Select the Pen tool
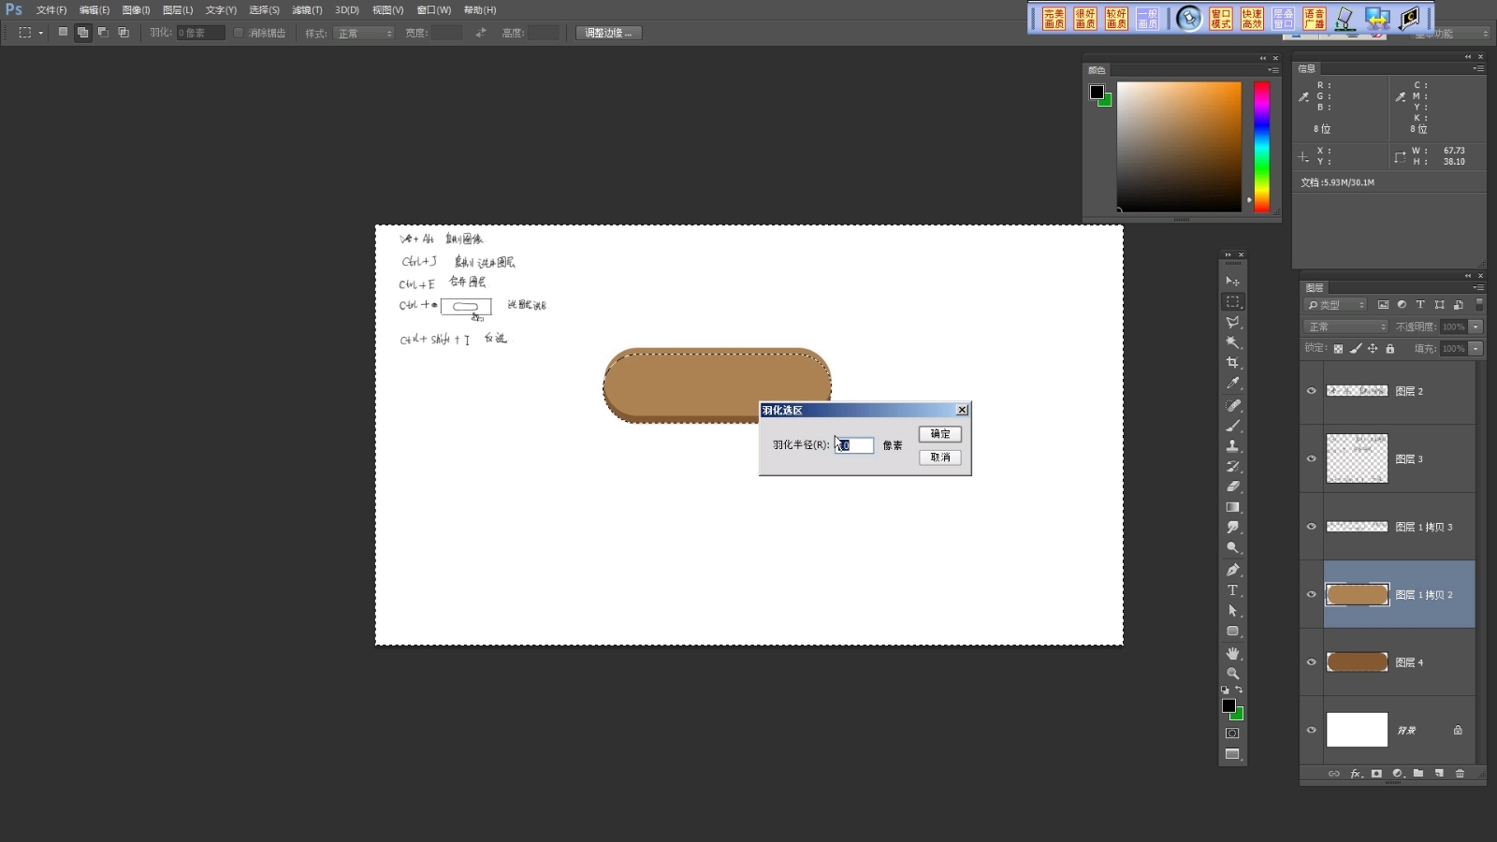The image size is (1497, 842). point(1232,570)
